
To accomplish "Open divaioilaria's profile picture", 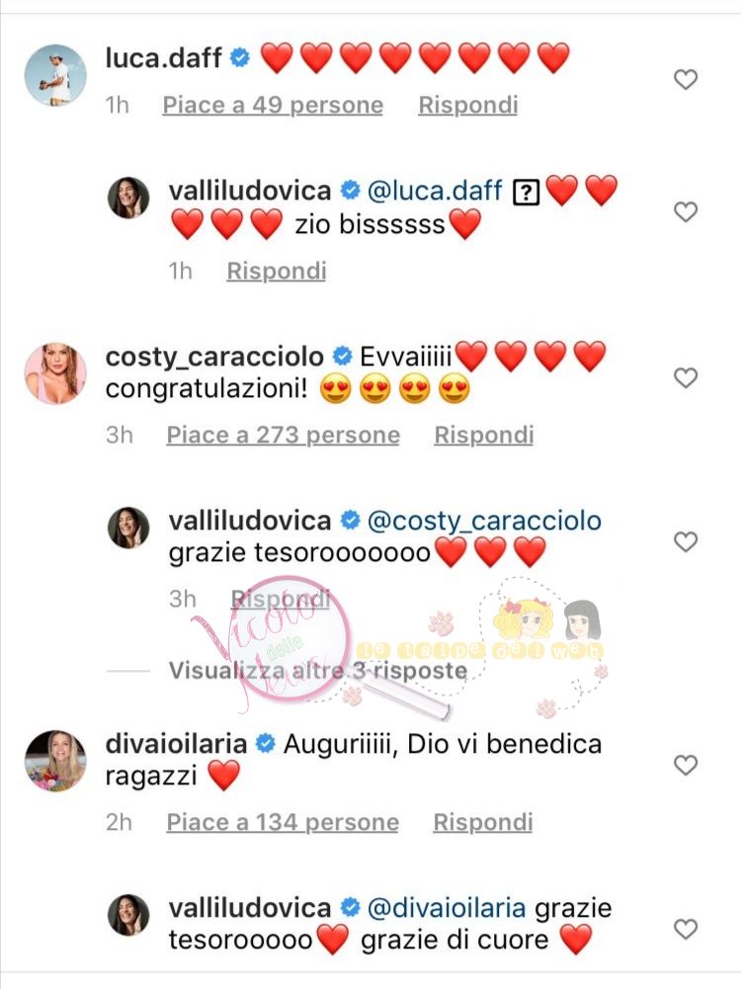I will tap(55, 761).
